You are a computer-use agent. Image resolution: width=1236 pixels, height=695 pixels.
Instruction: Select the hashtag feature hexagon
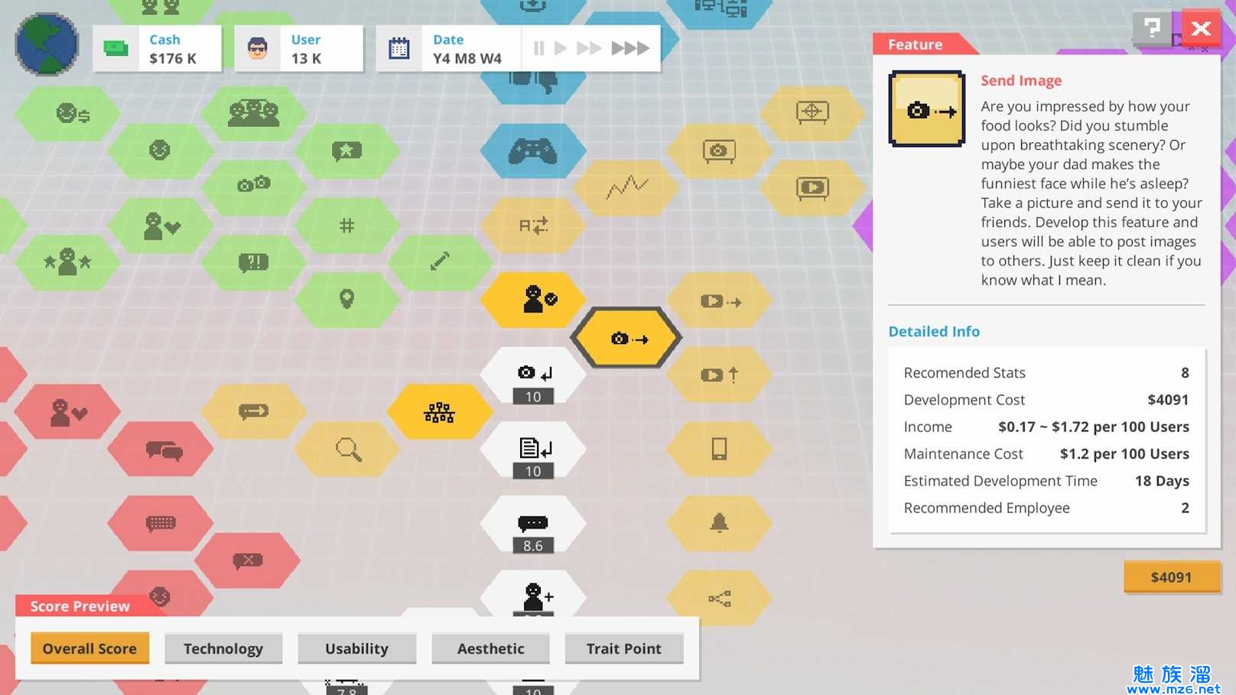346,226
